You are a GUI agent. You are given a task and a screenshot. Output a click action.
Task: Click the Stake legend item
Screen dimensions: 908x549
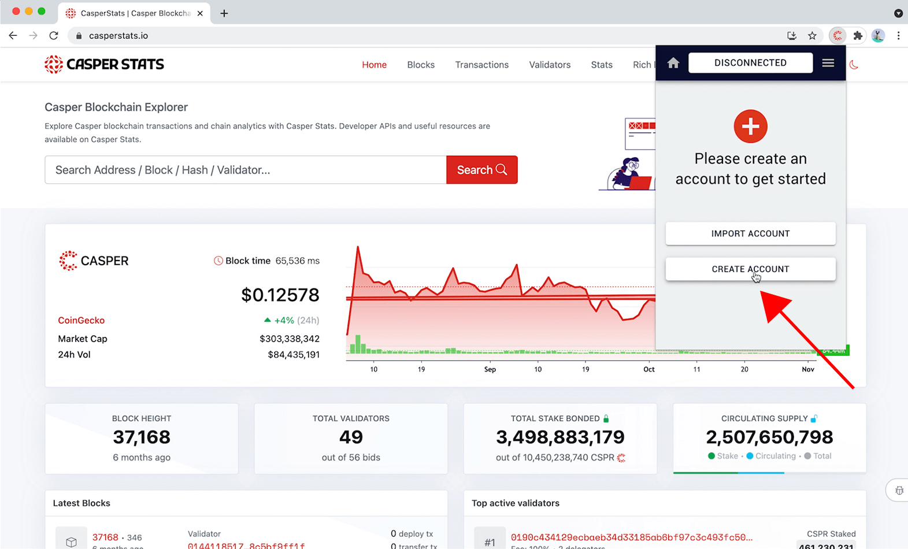pos(723,456)
